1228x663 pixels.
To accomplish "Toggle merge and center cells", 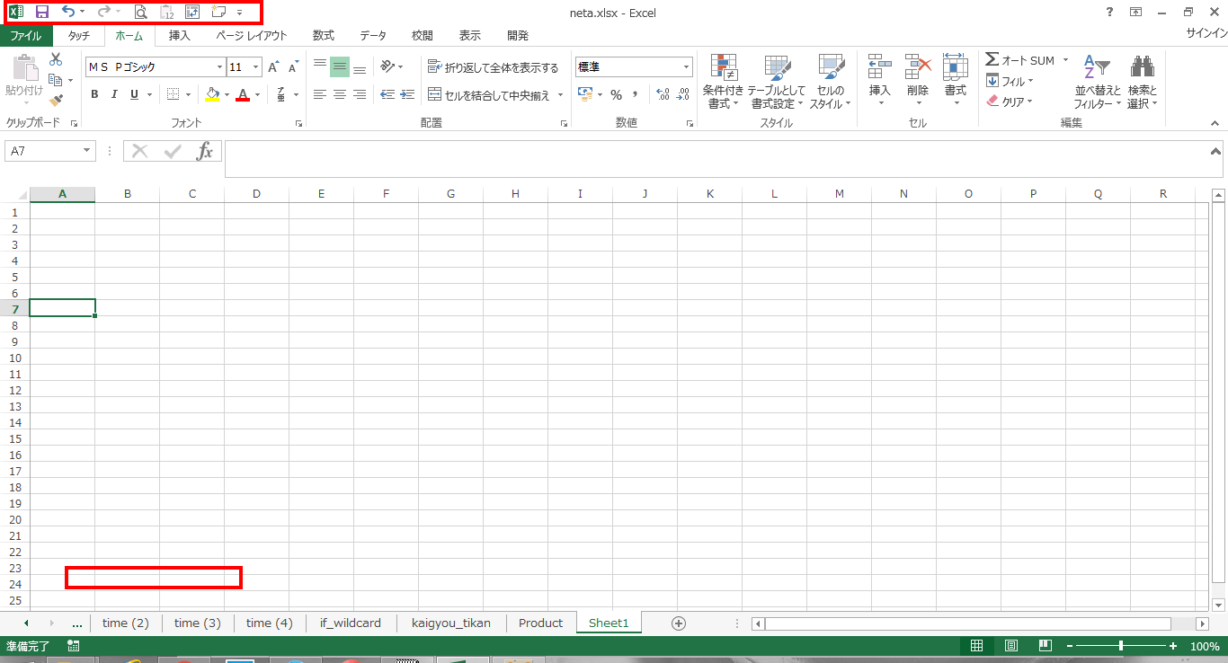I will point(490,93).
